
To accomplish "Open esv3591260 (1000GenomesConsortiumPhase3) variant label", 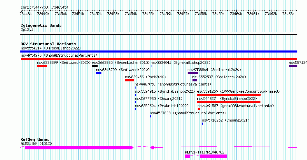I will [238, 91].
